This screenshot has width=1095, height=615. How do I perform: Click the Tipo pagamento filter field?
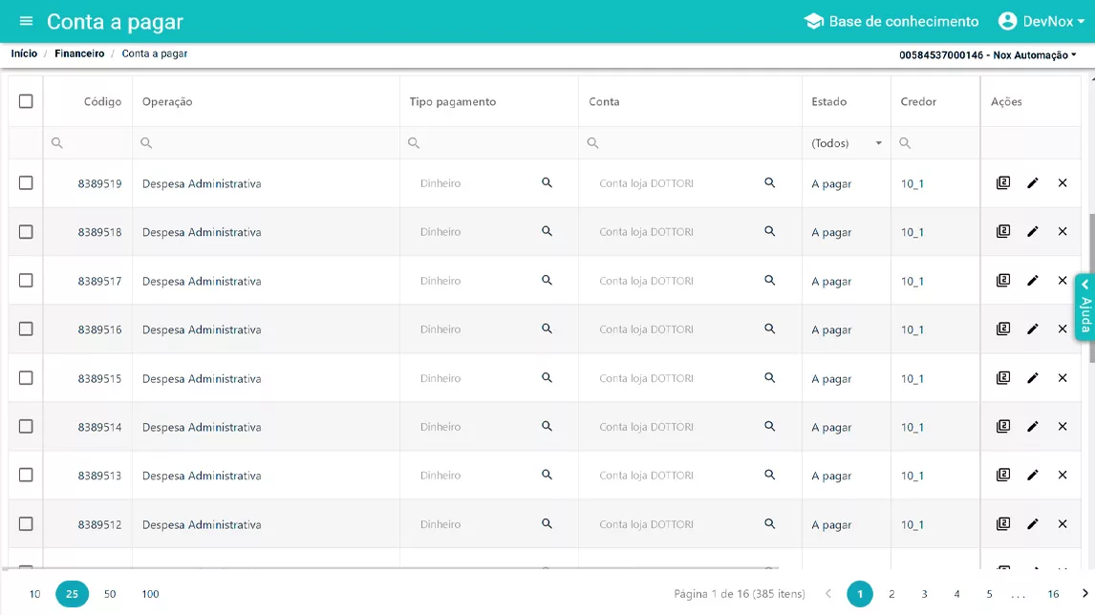489,143
